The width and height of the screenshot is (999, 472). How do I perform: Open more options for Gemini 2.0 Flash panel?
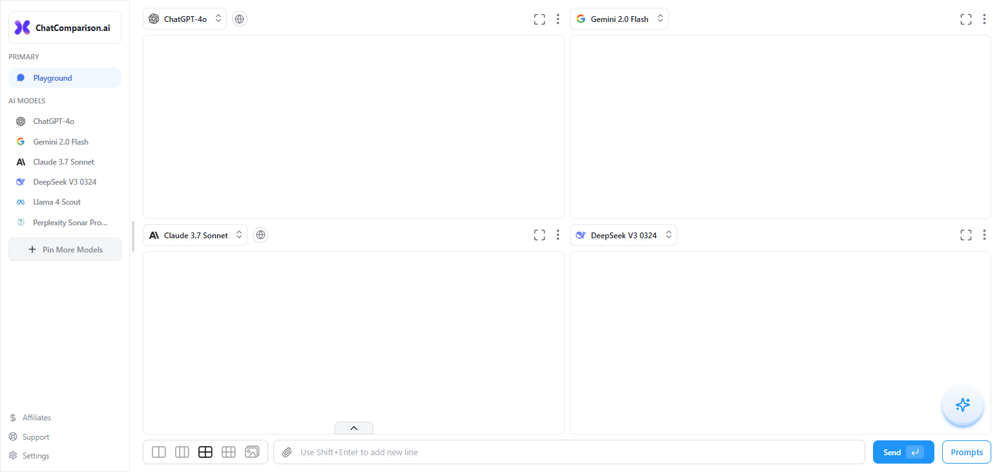click(x=984, y=19)
